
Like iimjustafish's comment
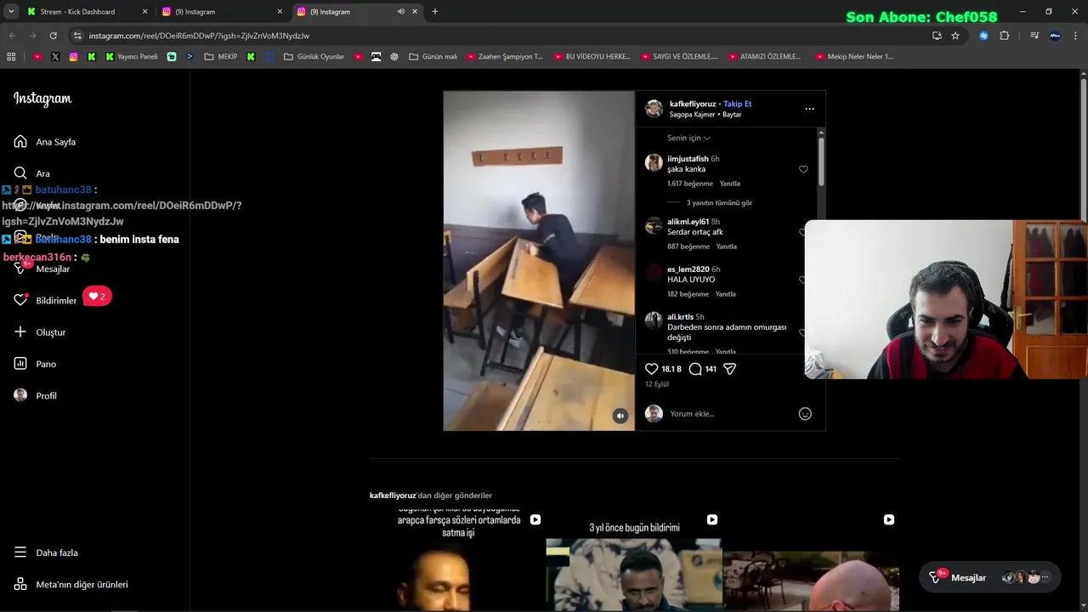tap(803, 169)
